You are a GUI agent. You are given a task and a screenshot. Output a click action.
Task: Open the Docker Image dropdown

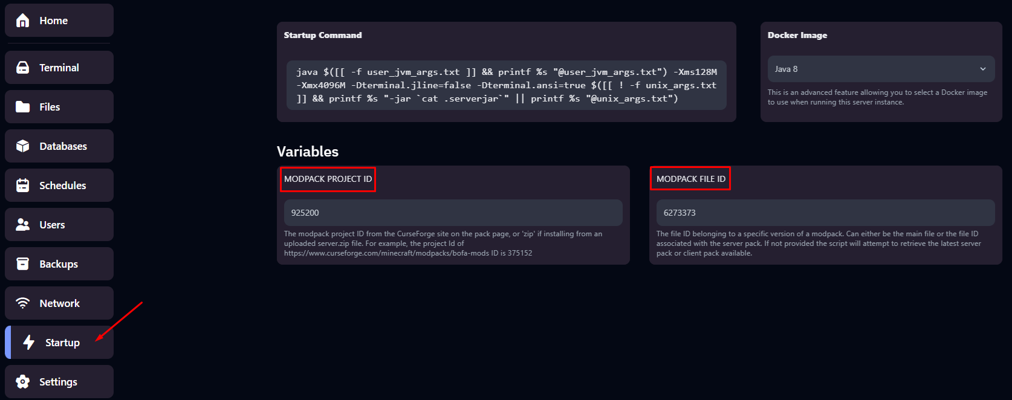(880, 69)
